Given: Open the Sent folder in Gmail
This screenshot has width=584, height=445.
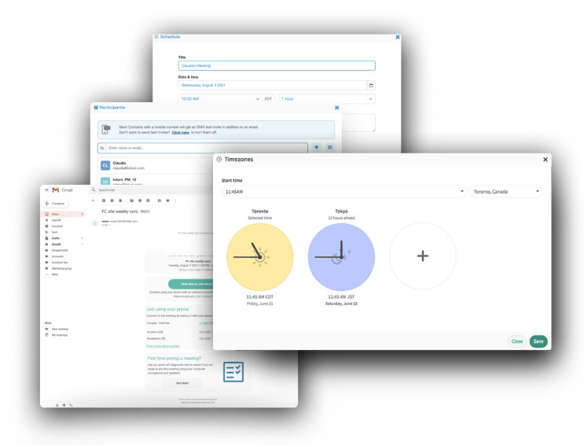Looking at the screenshot, I should click(54, 232).
